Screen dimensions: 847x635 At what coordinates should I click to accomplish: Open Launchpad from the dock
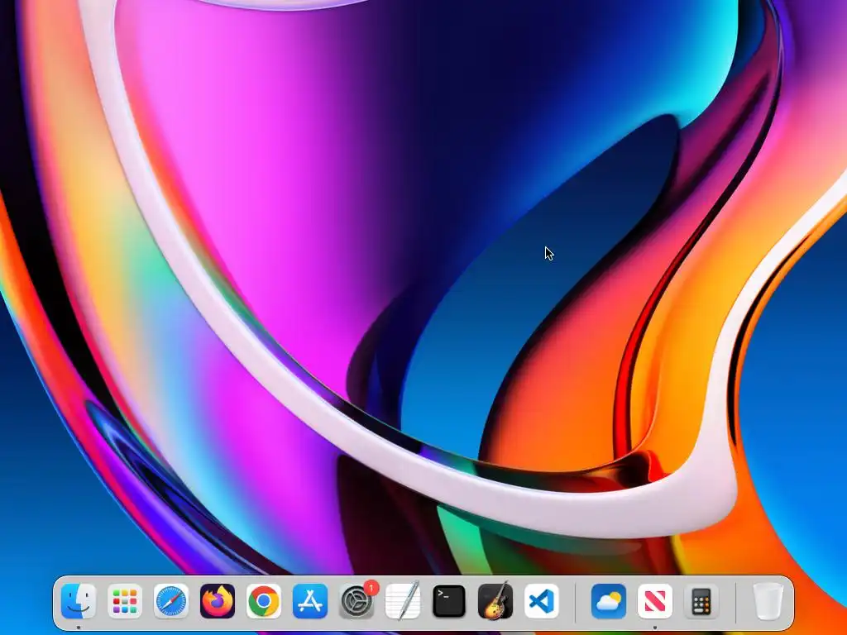(x=125, y=601)
